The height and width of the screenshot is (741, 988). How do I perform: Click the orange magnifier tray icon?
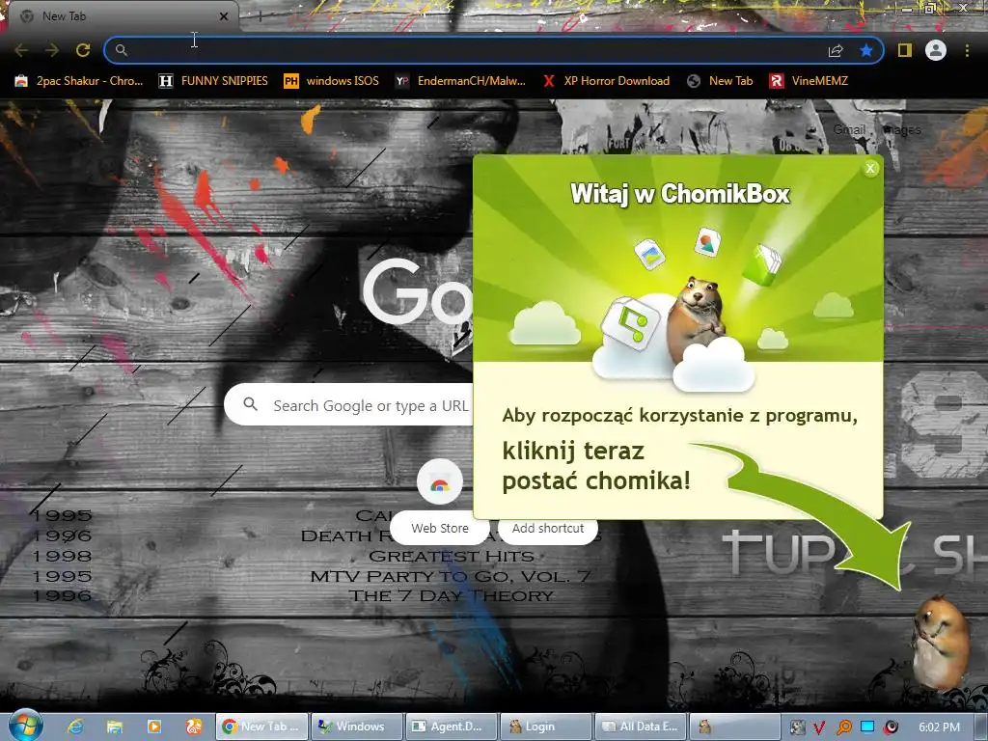click(x=843, y=727)
